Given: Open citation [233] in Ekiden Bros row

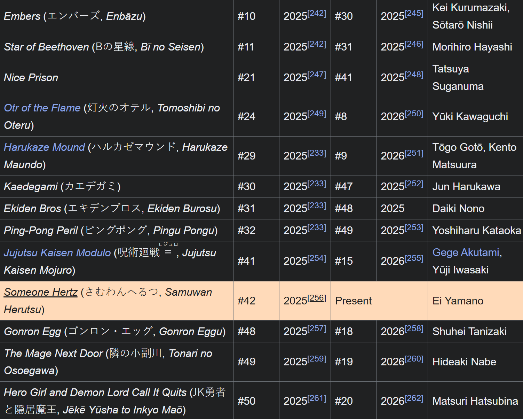Looking at the screenshot, I should pos(317,206).
